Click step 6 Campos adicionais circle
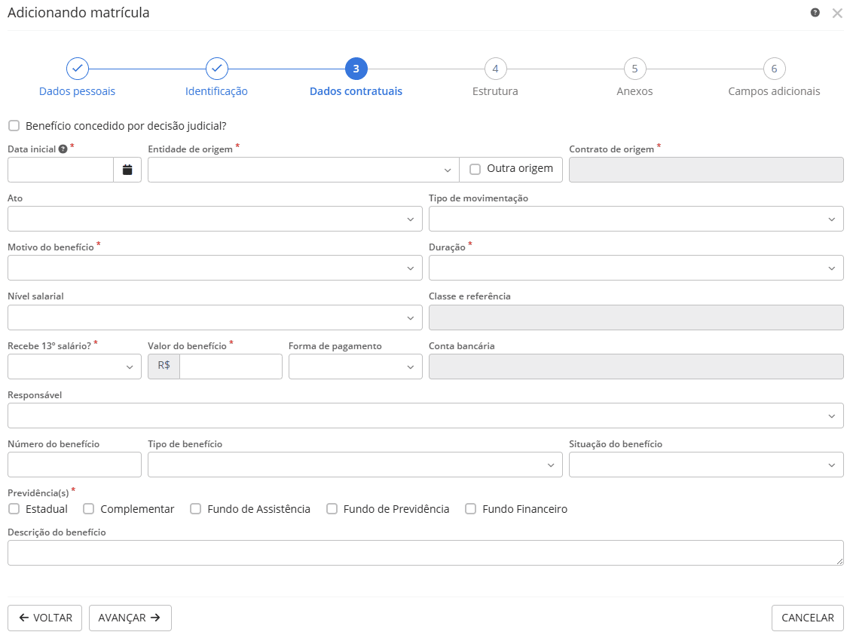This screenshot has height=635, width=853. [x=774, y=69]
